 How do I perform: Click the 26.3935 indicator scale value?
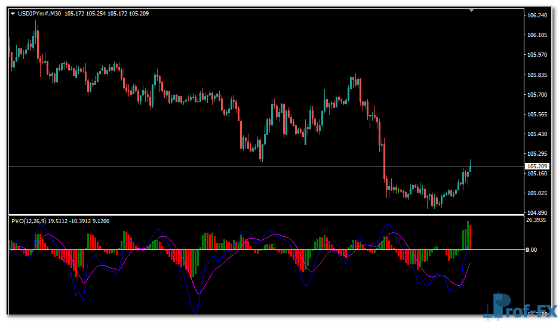pos(537,220)
